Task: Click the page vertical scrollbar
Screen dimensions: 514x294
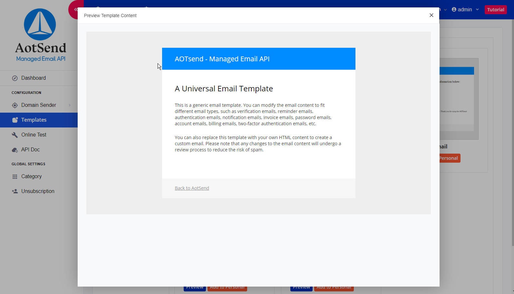Action: [512, 132]
